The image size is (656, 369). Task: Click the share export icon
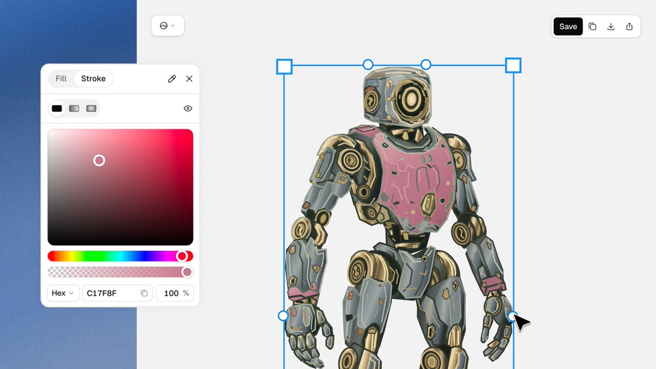[x=629, y=26]
